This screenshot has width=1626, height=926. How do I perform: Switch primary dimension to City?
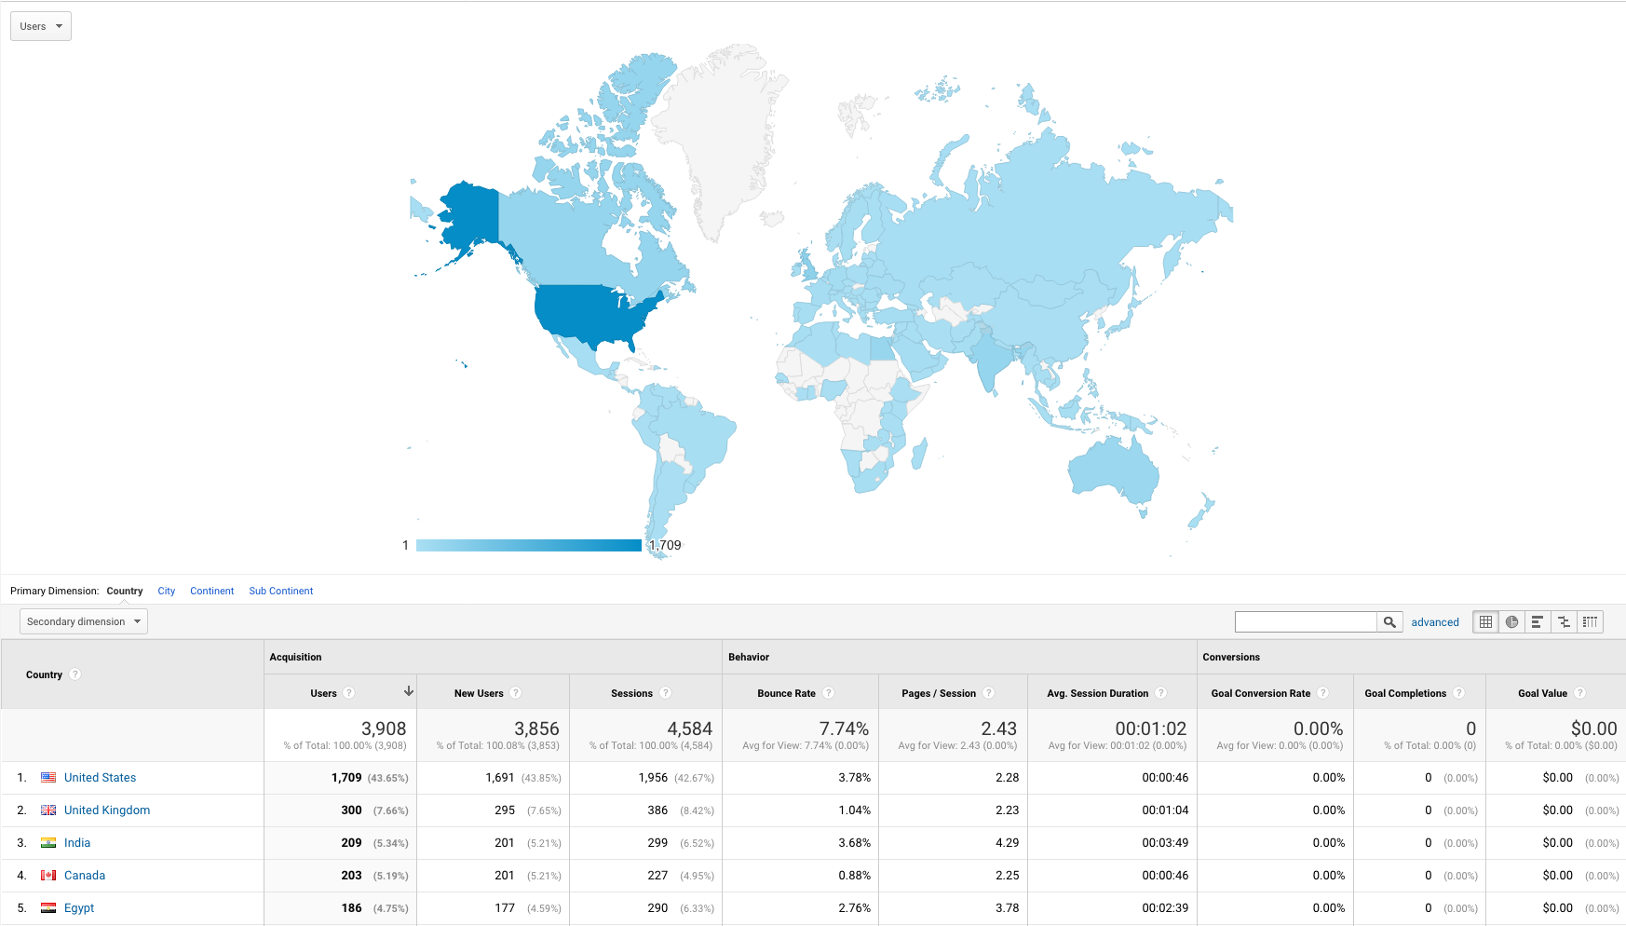click(166, 591)
